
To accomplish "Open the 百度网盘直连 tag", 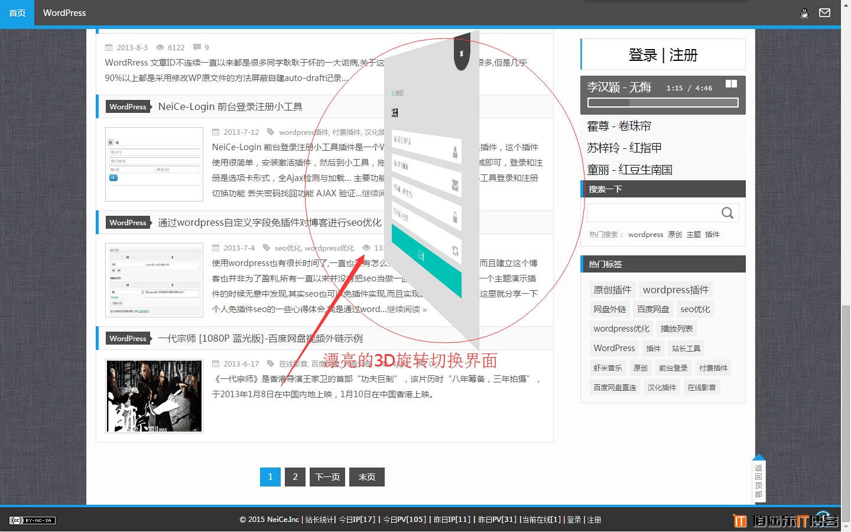I will [x=615, y=388].
